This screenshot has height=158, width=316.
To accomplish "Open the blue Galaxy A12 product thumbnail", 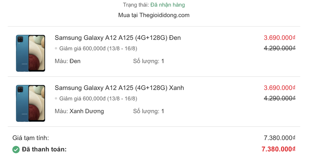I will click(x=31, y=103).
